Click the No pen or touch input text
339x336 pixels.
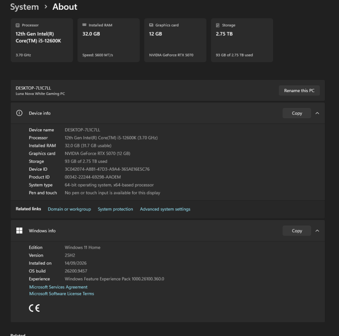pos(113,193)
